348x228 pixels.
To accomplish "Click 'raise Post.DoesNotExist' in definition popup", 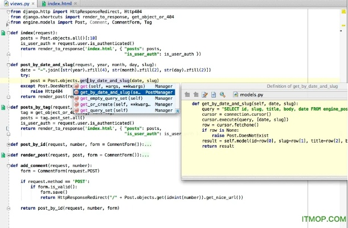I will pyautogui.click(x=240, y=136).
